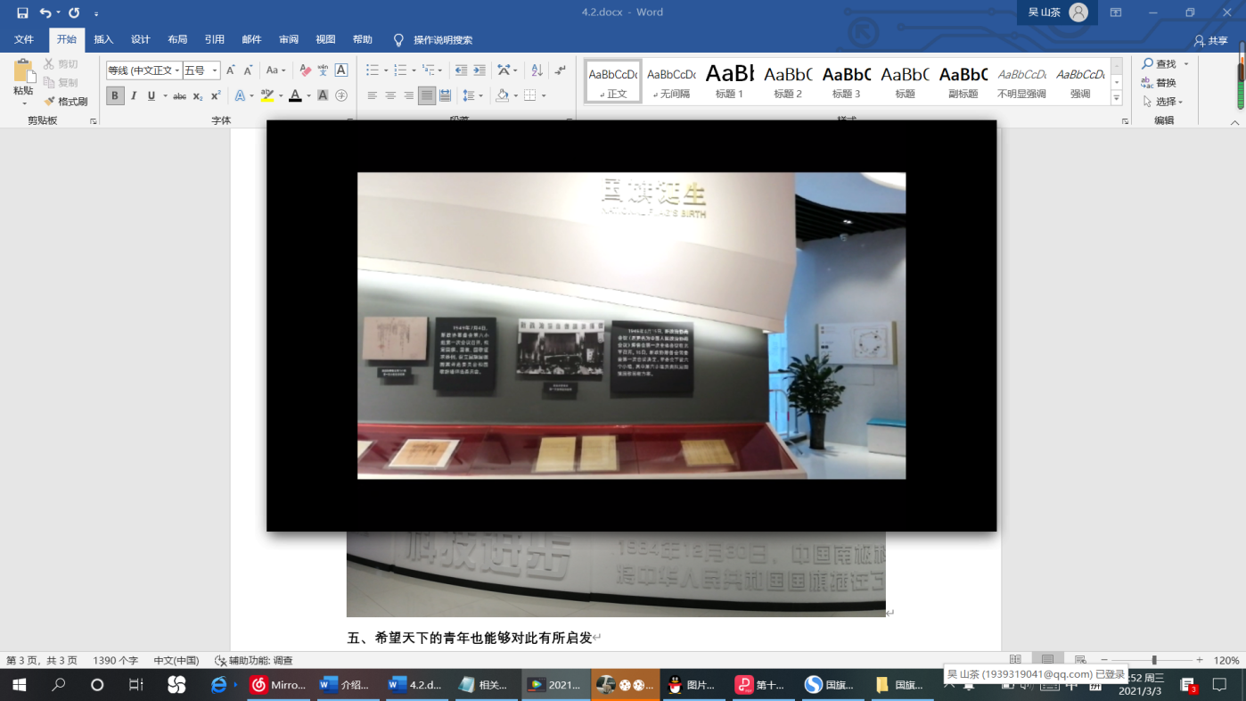Click the Save icon in the title bar

[22, 13]
